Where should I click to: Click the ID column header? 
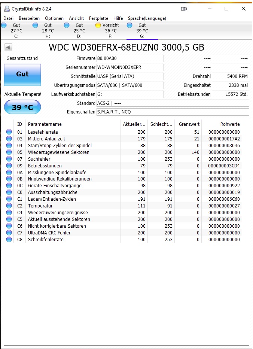(20, 124)
